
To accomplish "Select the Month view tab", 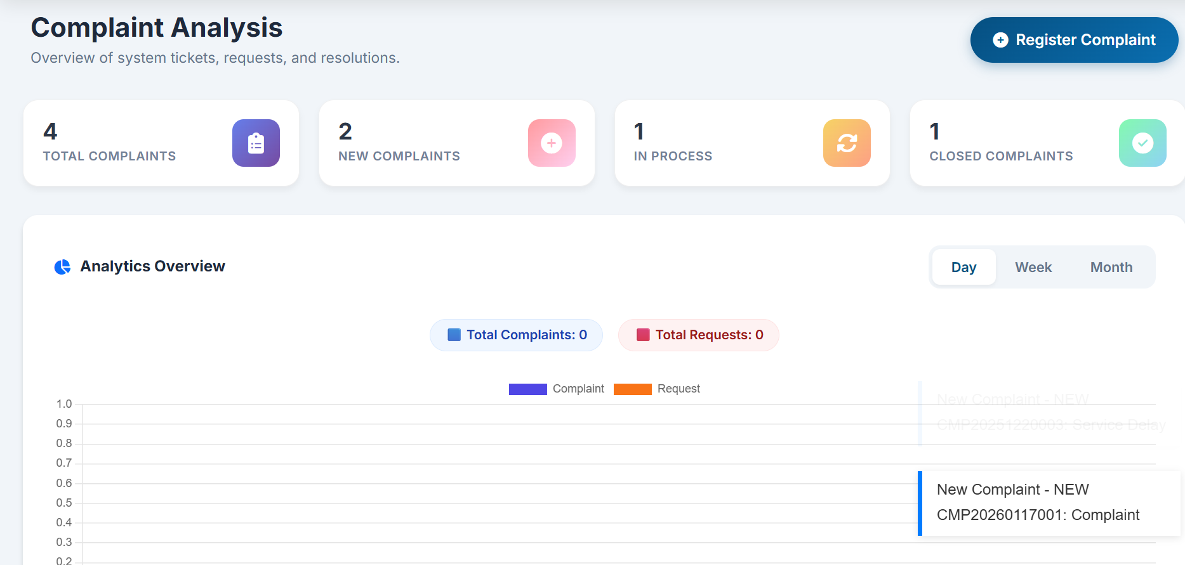I will point(1111,268).
